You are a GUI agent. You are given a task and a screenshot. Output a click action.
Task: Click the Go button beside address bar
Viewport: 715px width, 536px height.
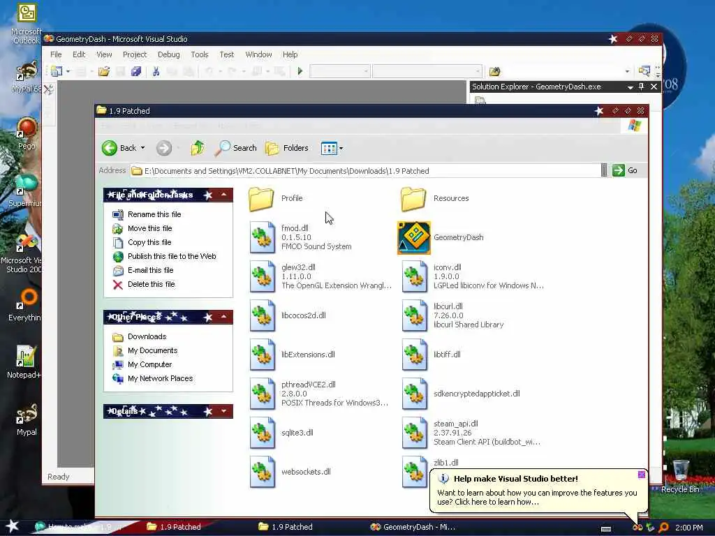625,170
